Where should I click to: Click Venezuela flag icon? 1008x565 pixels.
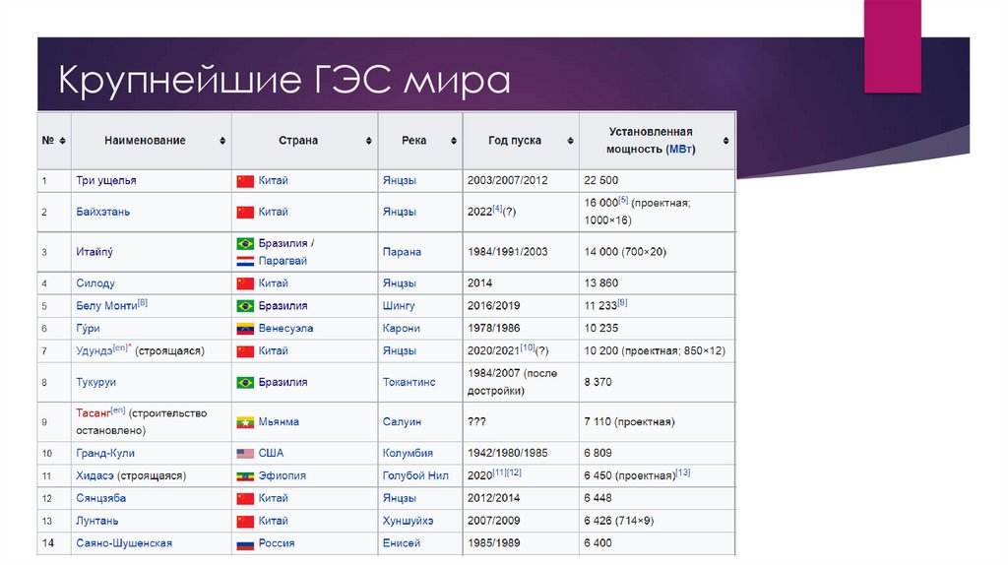[x=245, y=329]
